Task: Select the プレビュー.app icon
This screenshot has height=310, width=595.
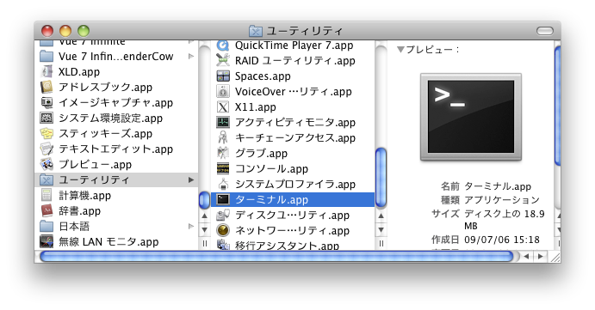Action: [x=46, y=165]
